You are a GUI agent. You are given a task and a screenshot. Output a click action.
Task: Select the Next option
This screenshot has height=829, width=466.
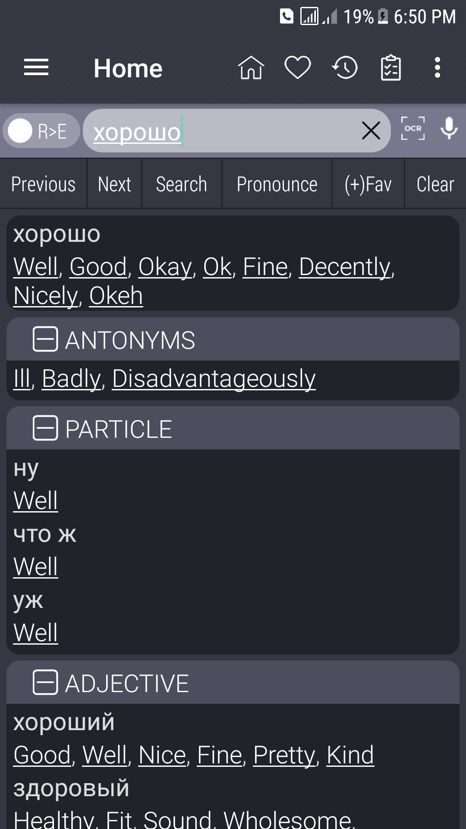point(114,184)
